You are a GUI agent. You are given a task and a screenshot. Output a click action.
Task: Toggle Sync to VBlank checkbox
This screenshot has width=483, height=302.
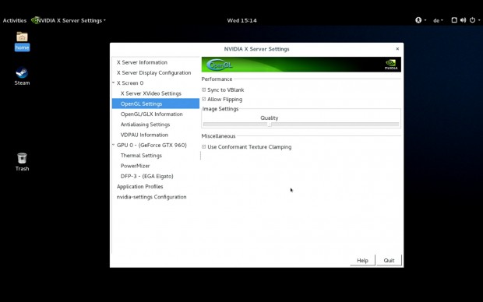coord(203,90)
